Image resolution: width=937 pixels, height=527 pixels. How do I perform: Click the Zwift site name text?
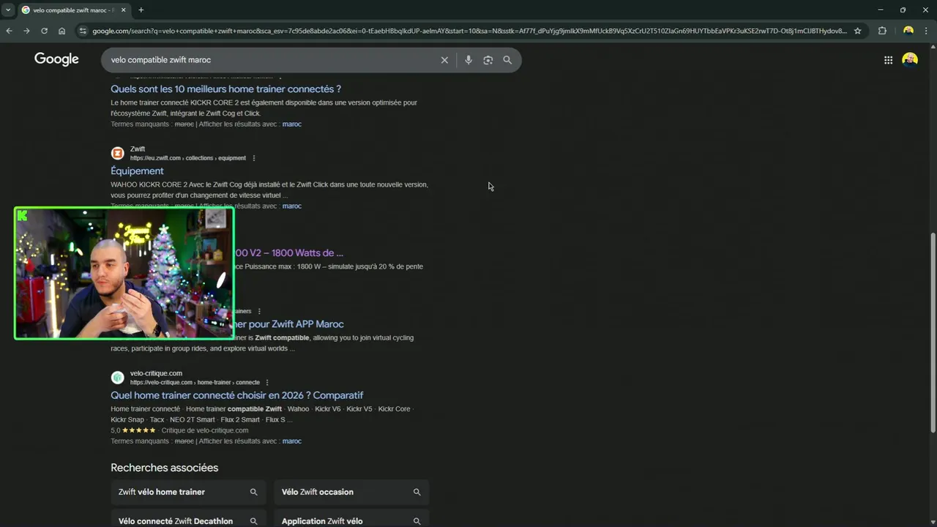[138, 149]
